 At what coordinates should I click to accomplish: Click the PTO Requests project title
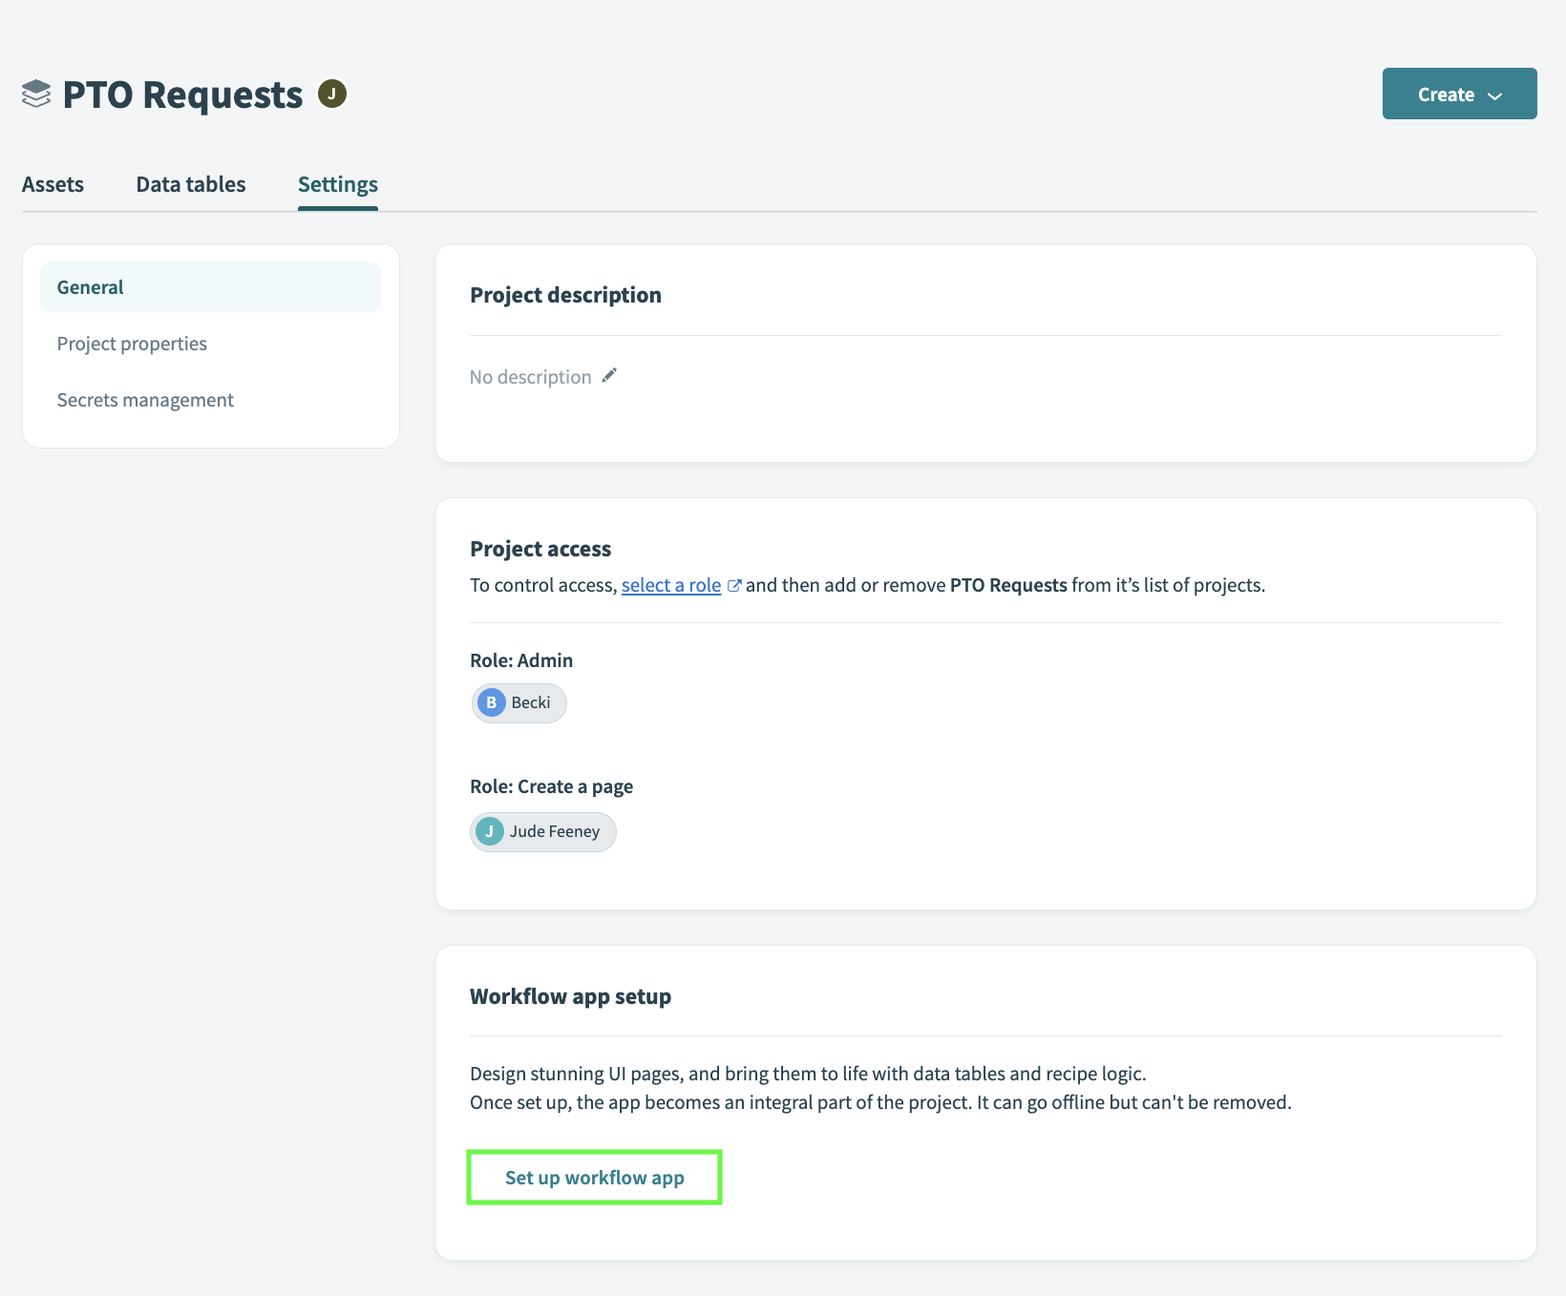181,94
